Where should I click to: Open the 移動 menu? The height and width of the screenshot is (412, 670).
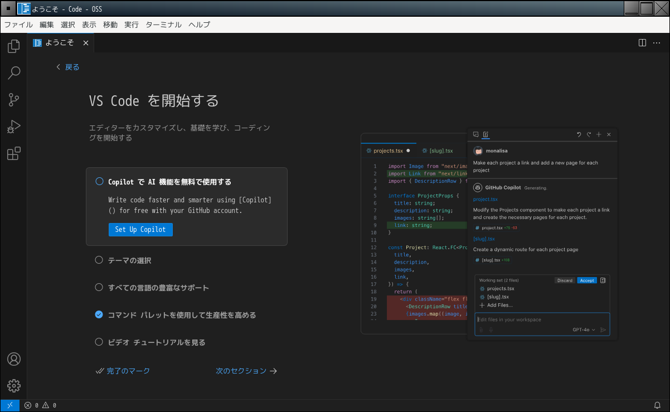(x=110, y=25)
